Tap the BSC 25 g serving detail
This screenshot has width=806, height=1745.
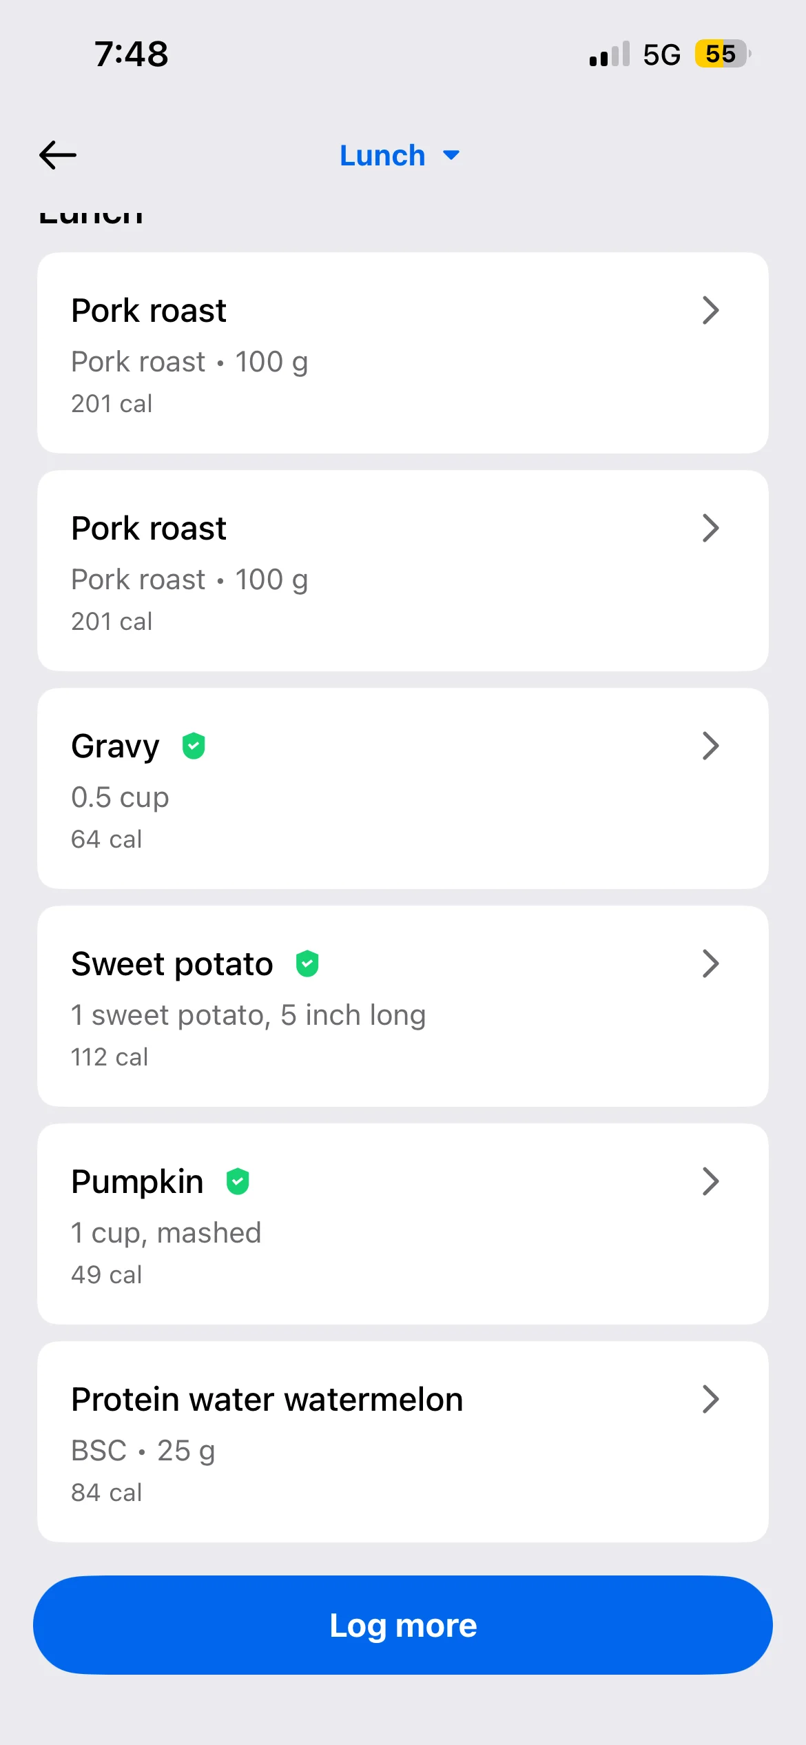click(x=143, y=1451)
